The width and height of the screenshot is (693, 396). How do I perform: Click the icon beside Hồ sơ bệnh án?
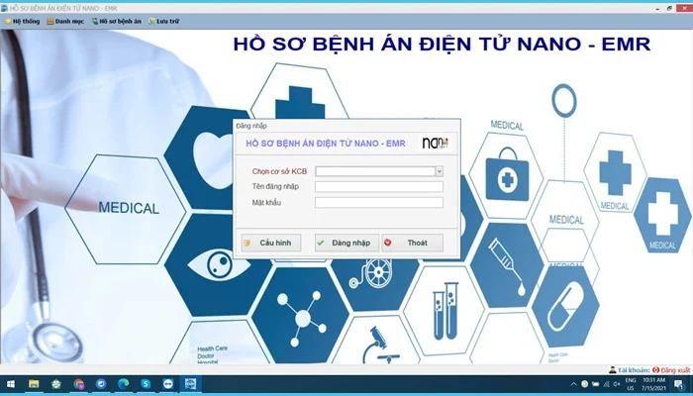coord(95,21)
